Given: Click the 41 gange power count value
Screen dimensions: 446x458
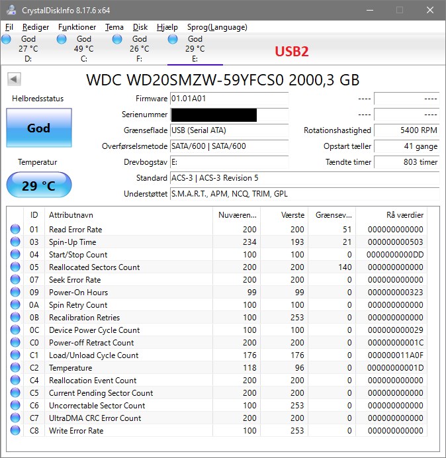Looking at the screenshot, I should click(406, 146).
